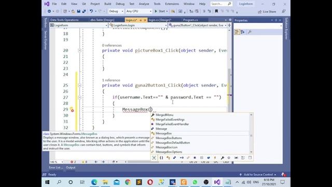The width and height of the screenshot is (332, 187).
Task: Click the red error count indicator
Action: click(x=73, y=162)
